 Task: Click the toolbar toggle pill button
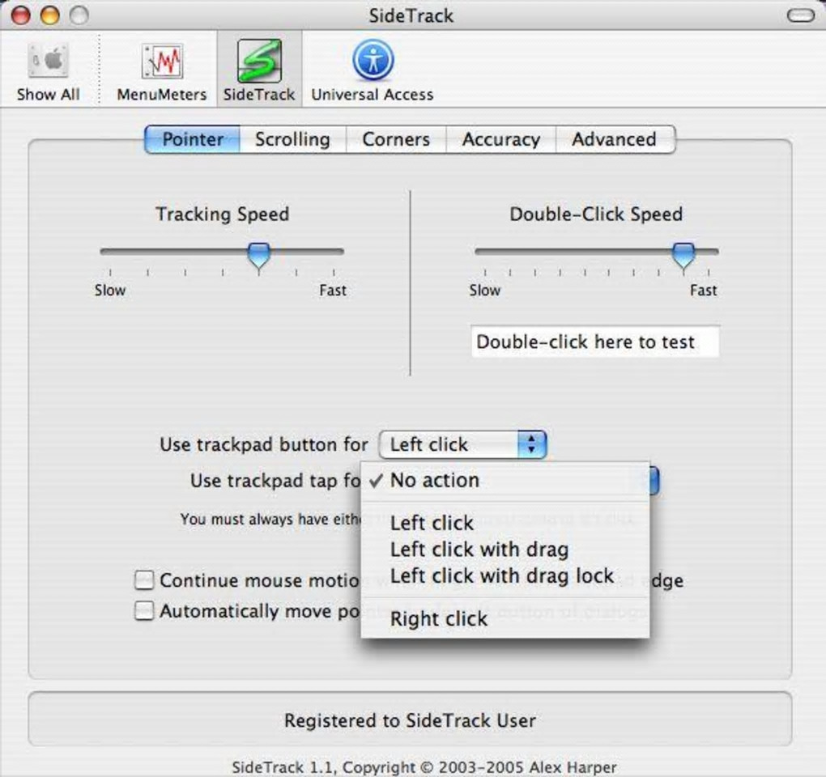[x=801, y=16]
